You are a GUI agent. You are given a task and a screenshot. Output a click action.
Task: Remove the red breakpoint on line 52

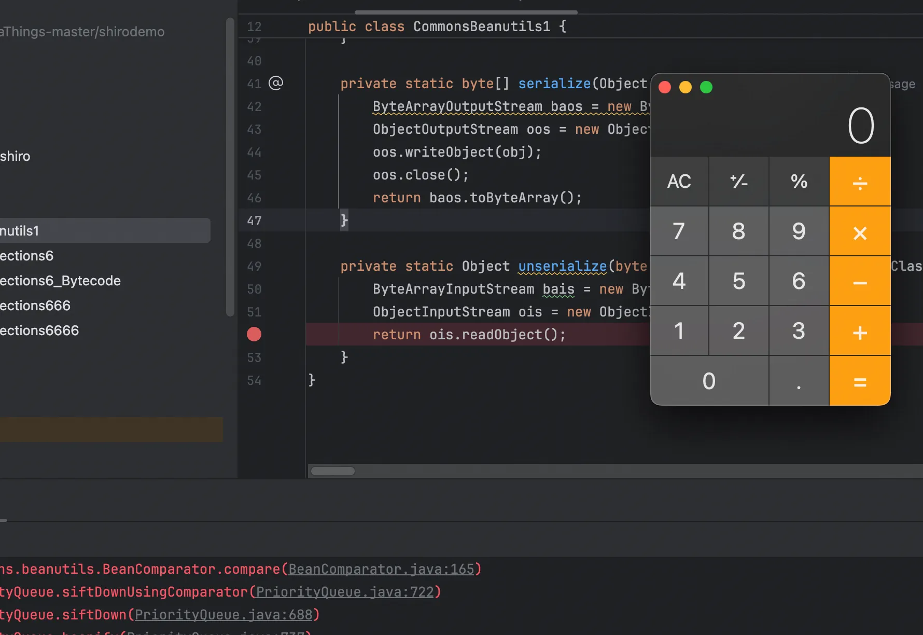tap(254, 334)
